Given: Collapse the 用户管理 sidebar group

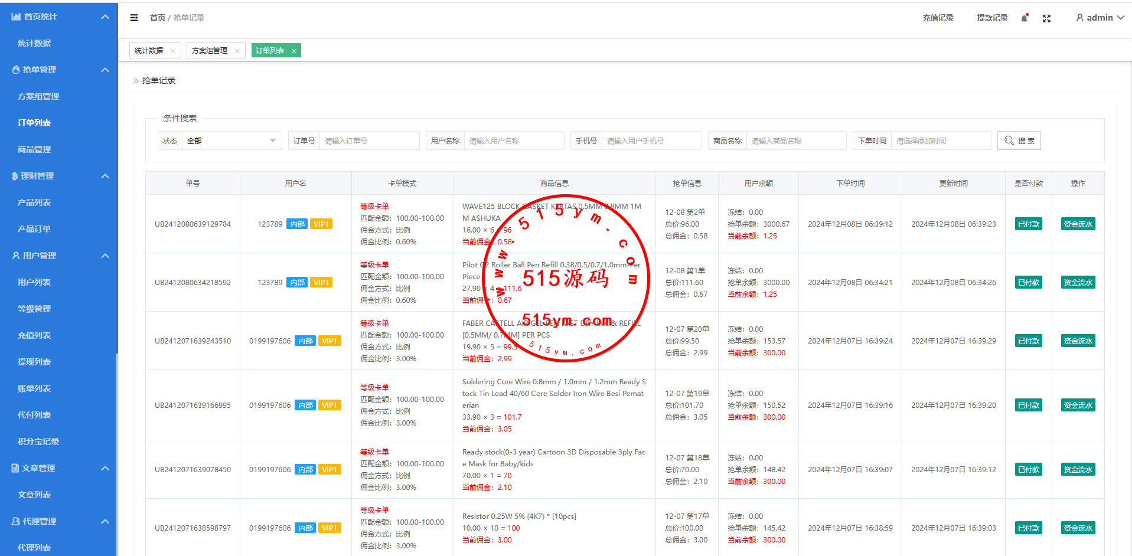Looking at the screenshot, I should pos(105,256).
